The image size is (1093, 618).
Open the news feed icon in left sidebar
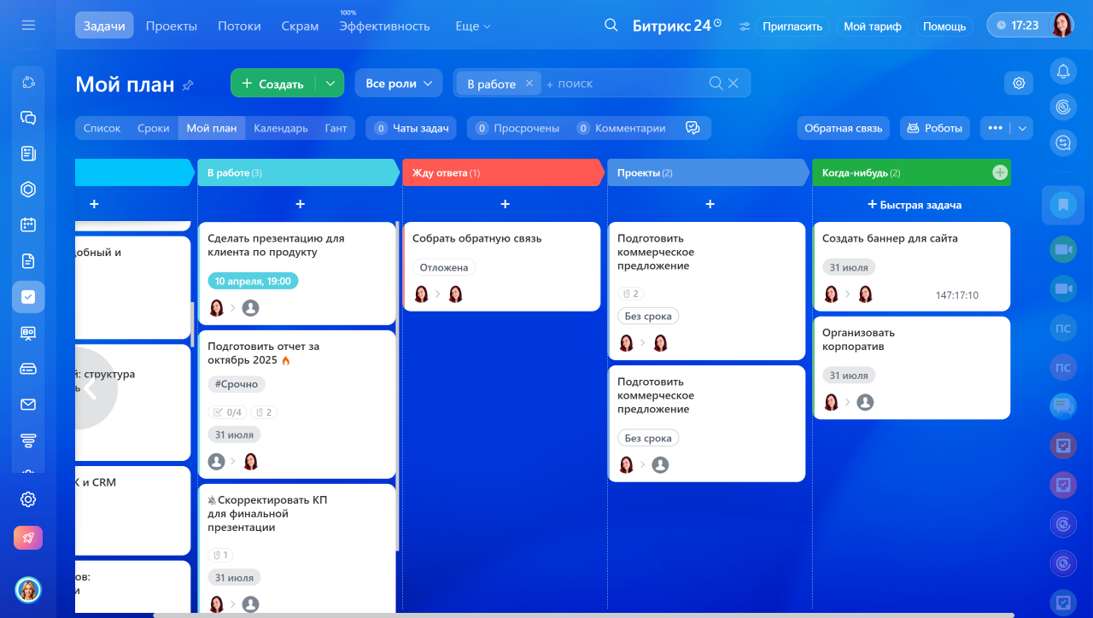(28, 154)
